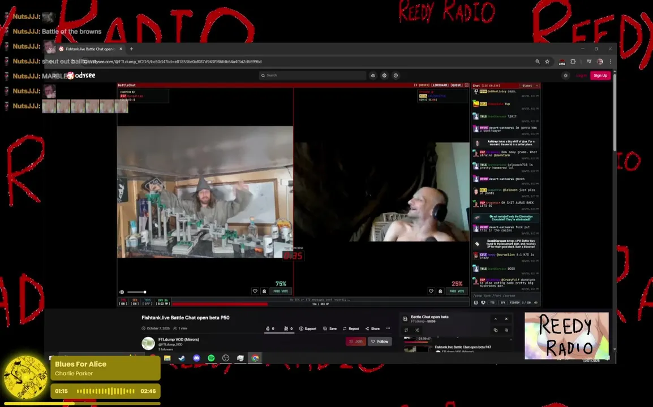Open File Explorer from the taskbar
Viewport: 653px width, 407px height.
point(167,358)
